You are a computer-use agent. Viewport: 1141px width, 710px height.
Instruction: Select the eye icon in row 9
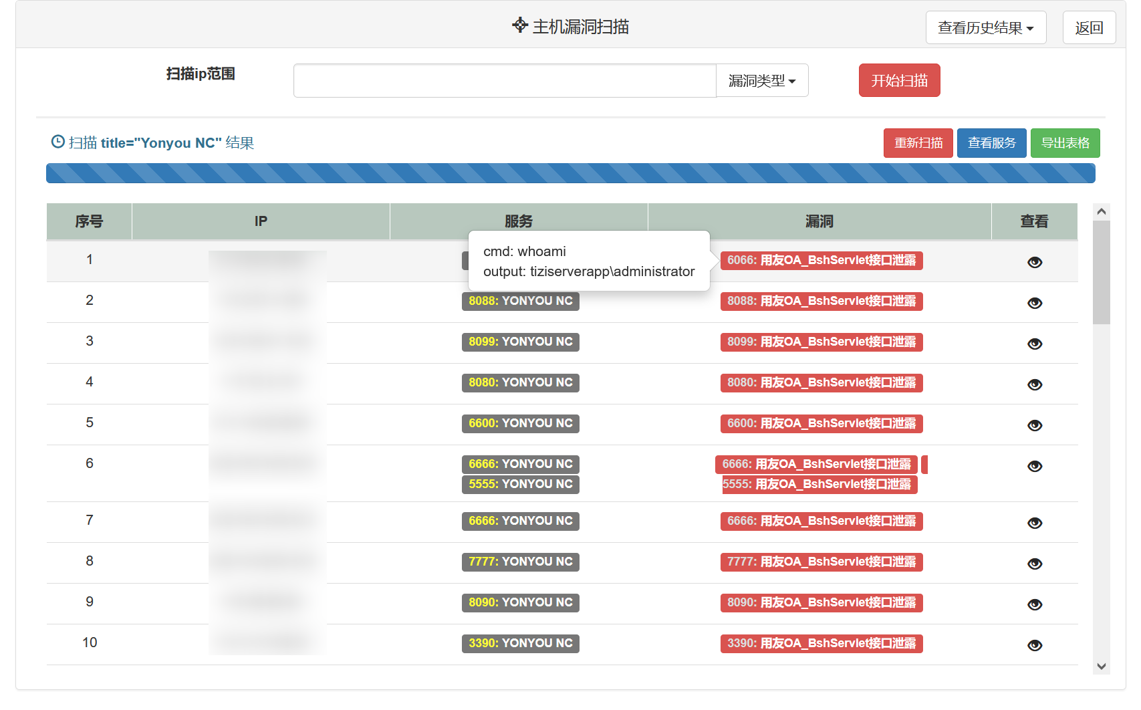pos(1035,604)
